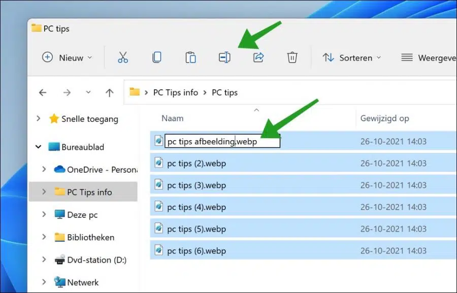Open recent locations chevron dropdown

[x=88, y=92]
